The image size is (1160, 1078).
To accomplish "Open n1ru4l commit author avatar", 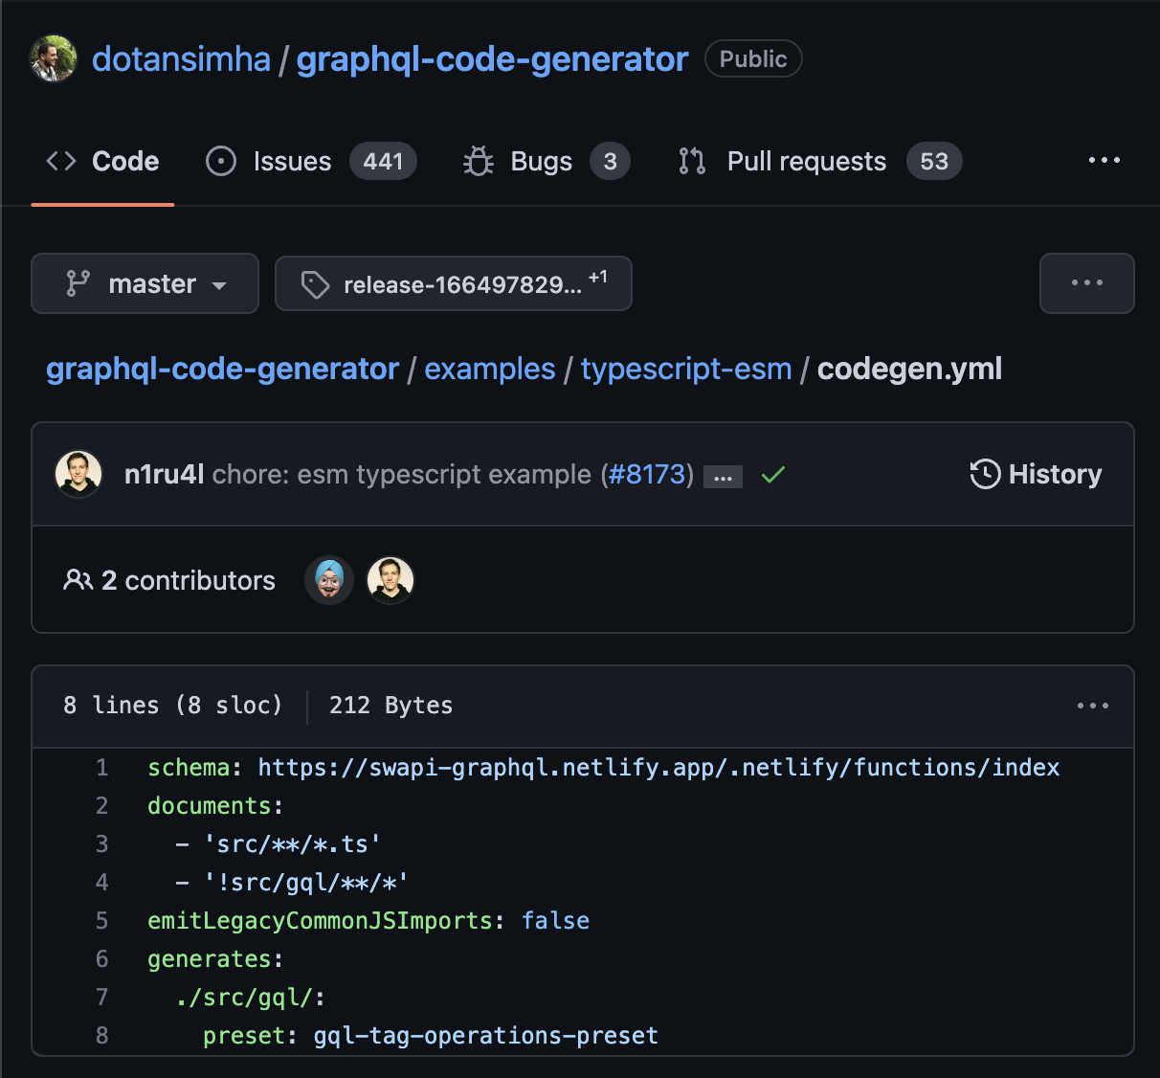I will 78,474.
